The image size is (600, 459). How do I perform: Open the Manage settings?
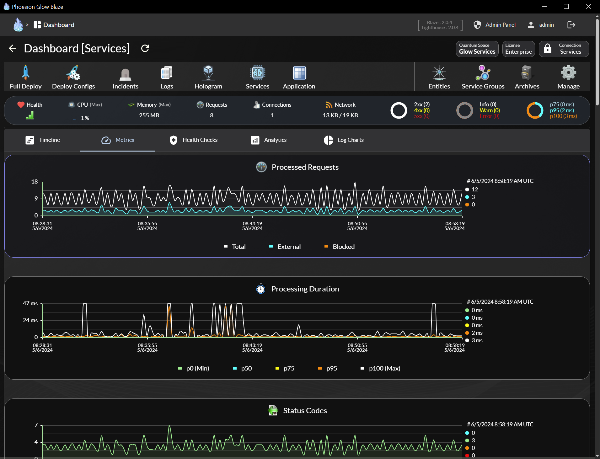(568, 77)
